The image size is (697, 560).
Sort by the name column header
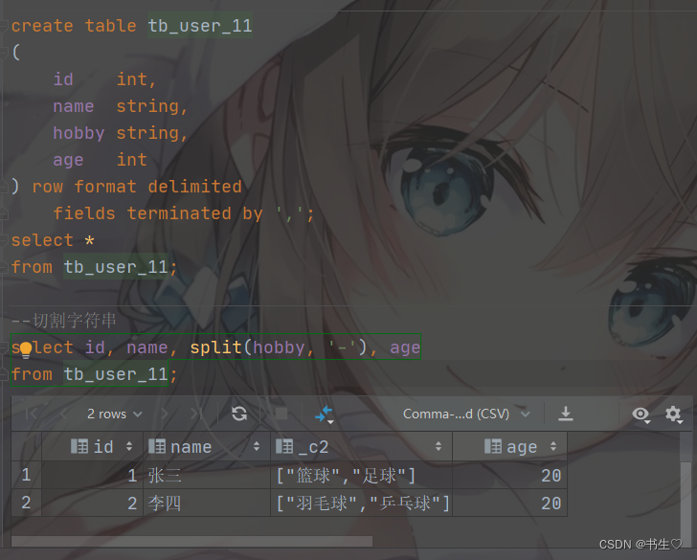point(207,446)
